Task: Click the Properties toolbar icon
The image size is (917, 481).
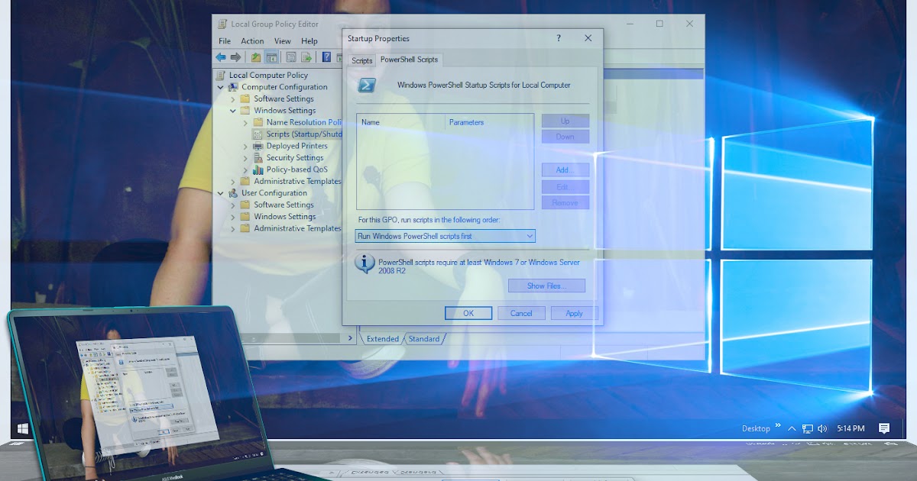Action: coord(290,56)
